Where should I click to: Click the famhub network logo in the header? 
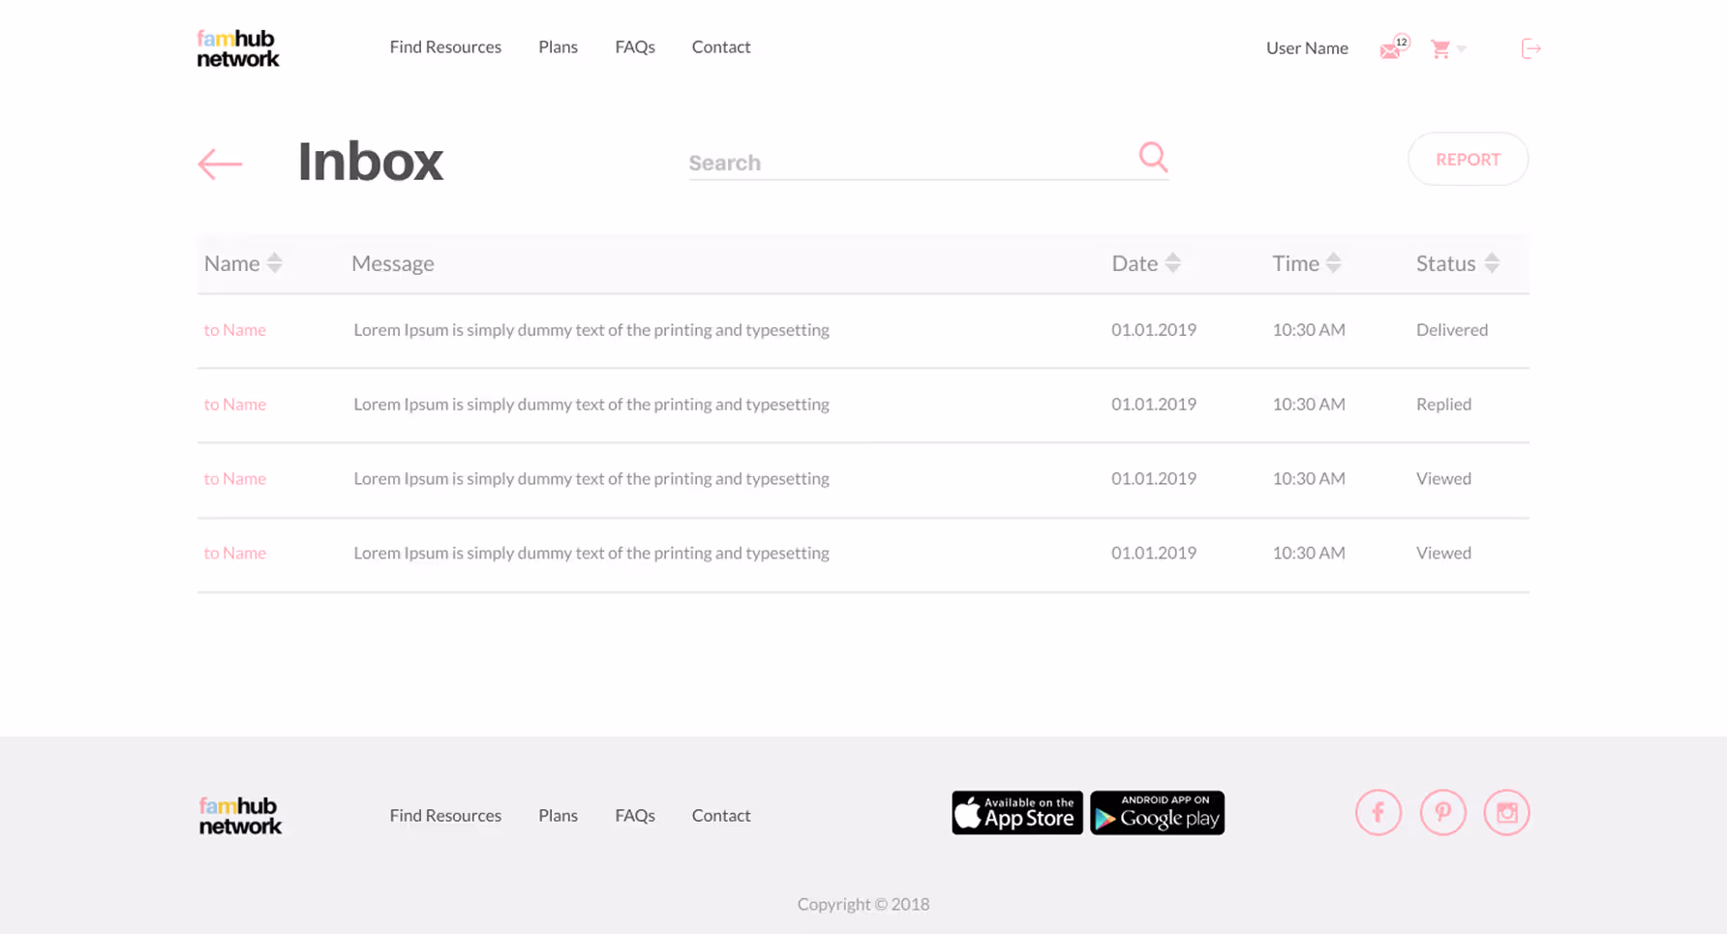(x=237, y=47)
